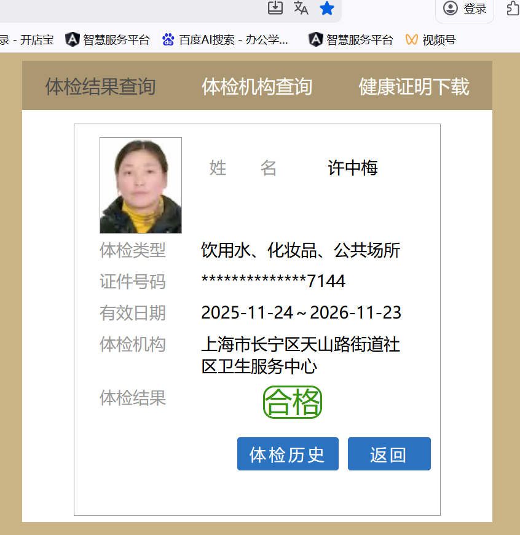Open the 智慧服务平台 bookmark beside 视频号
The height and width of the screenshot is (535, 520).
351,40
